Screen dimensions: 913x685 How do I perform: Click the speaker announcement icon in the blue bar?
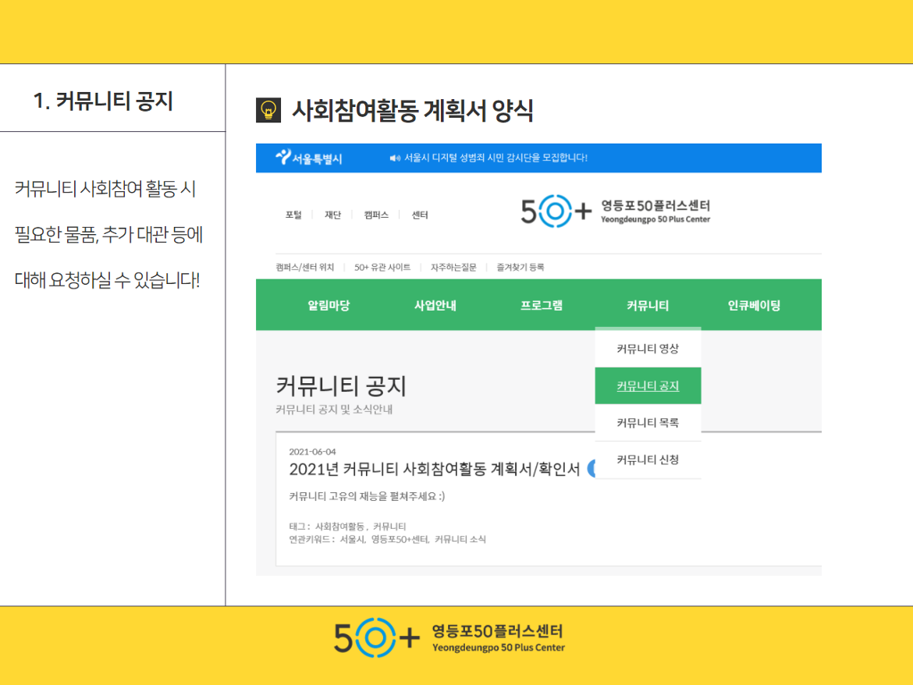[394, 158]
